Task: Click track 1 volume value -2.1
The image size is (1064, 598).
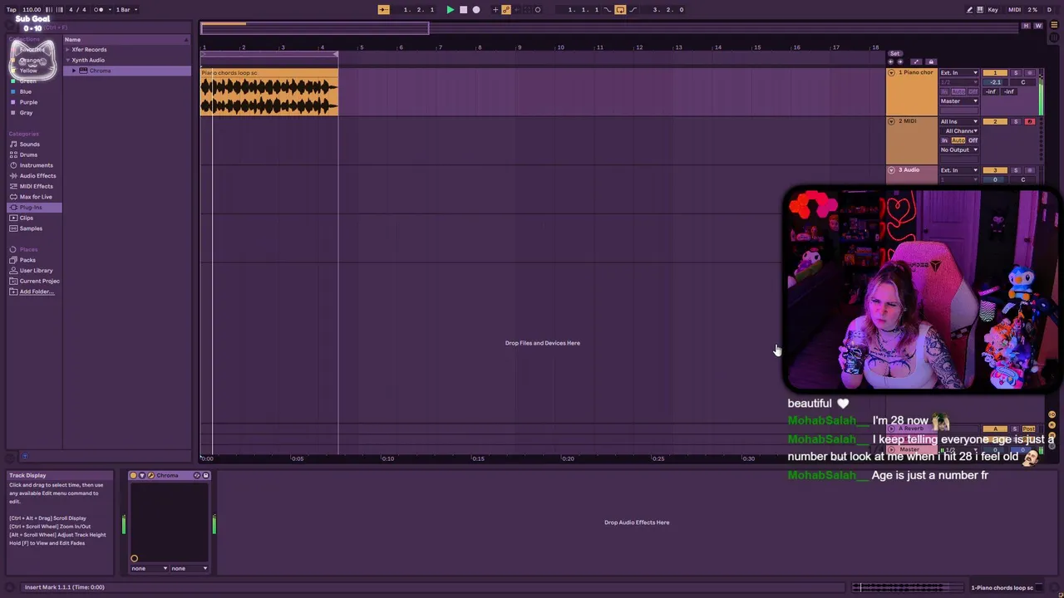Action: point(995,82)
